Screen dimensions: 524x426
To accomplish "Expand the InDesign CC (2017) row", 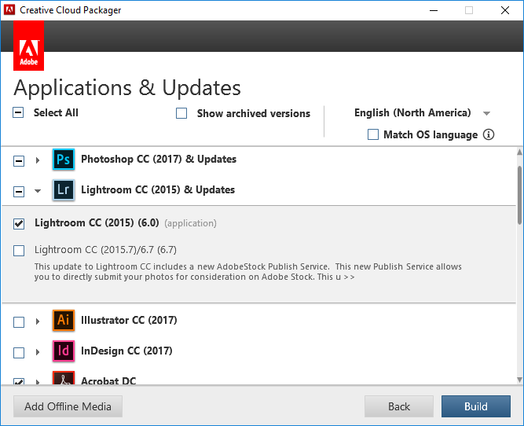I will click(x=38, y=352).
